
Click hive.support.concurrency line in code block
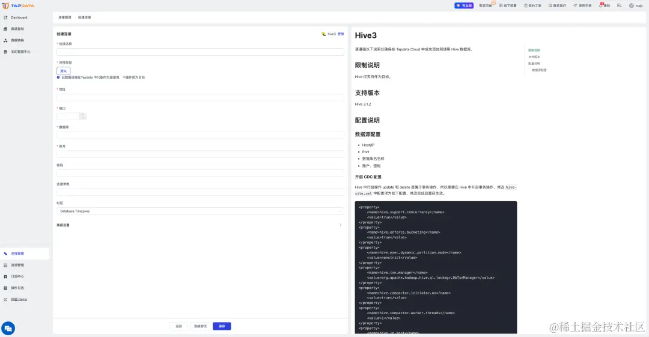[406, 213]
